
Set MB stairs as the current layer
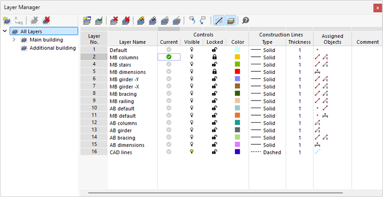tap(169, 64)
